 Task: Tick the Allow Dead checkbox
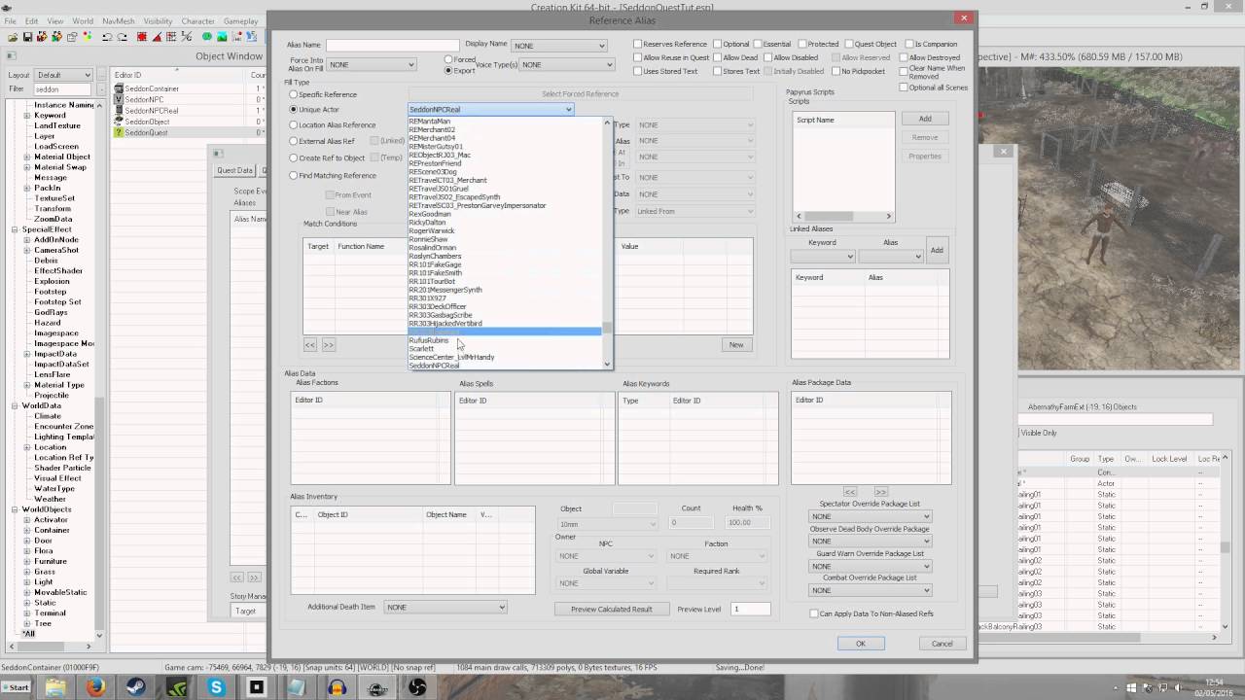(717, 57)
